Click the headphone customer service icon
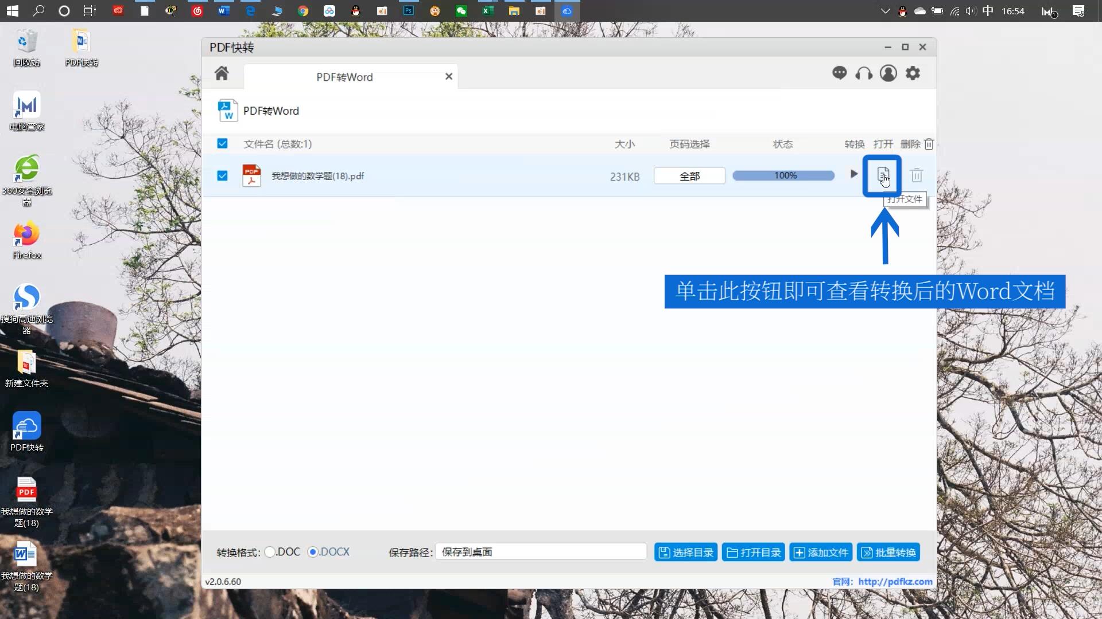Image resolution: width=1102 pixels, height=619 pixels. (x=864, y=73)
